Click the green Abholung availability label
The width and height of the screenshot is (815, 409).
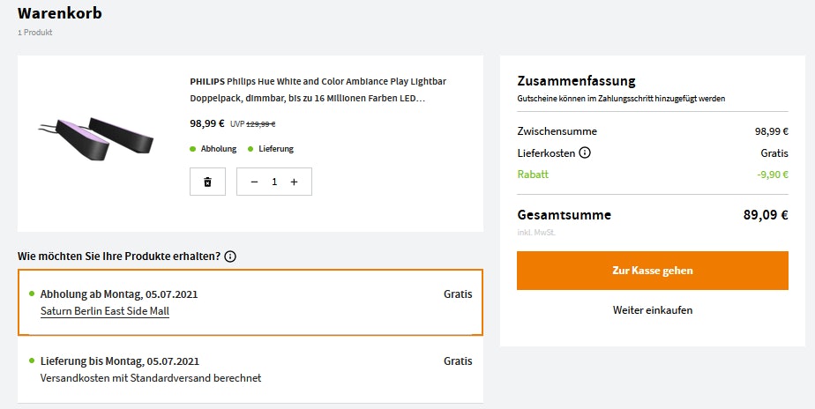click(x=216, y=149)
